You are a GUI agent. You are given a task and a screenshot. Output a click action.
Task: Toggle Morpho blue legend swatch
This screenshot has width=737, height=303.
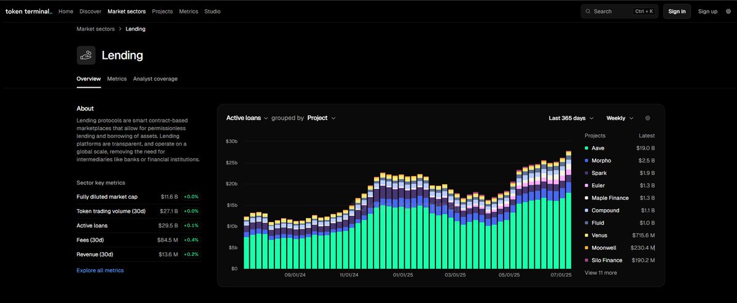587,161
